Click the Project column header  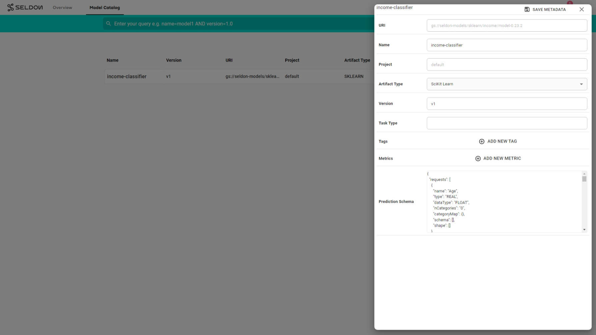[292, 60]
